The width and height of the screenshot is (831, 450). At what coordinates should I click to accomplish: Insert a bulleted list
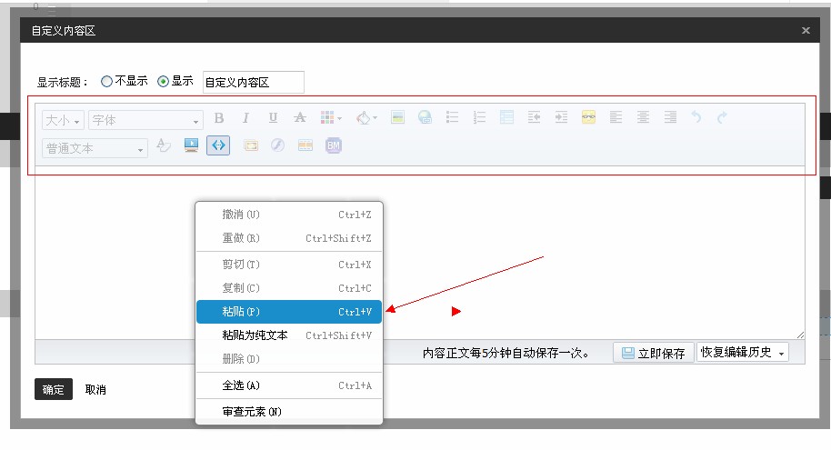click(x=452, y=117)
